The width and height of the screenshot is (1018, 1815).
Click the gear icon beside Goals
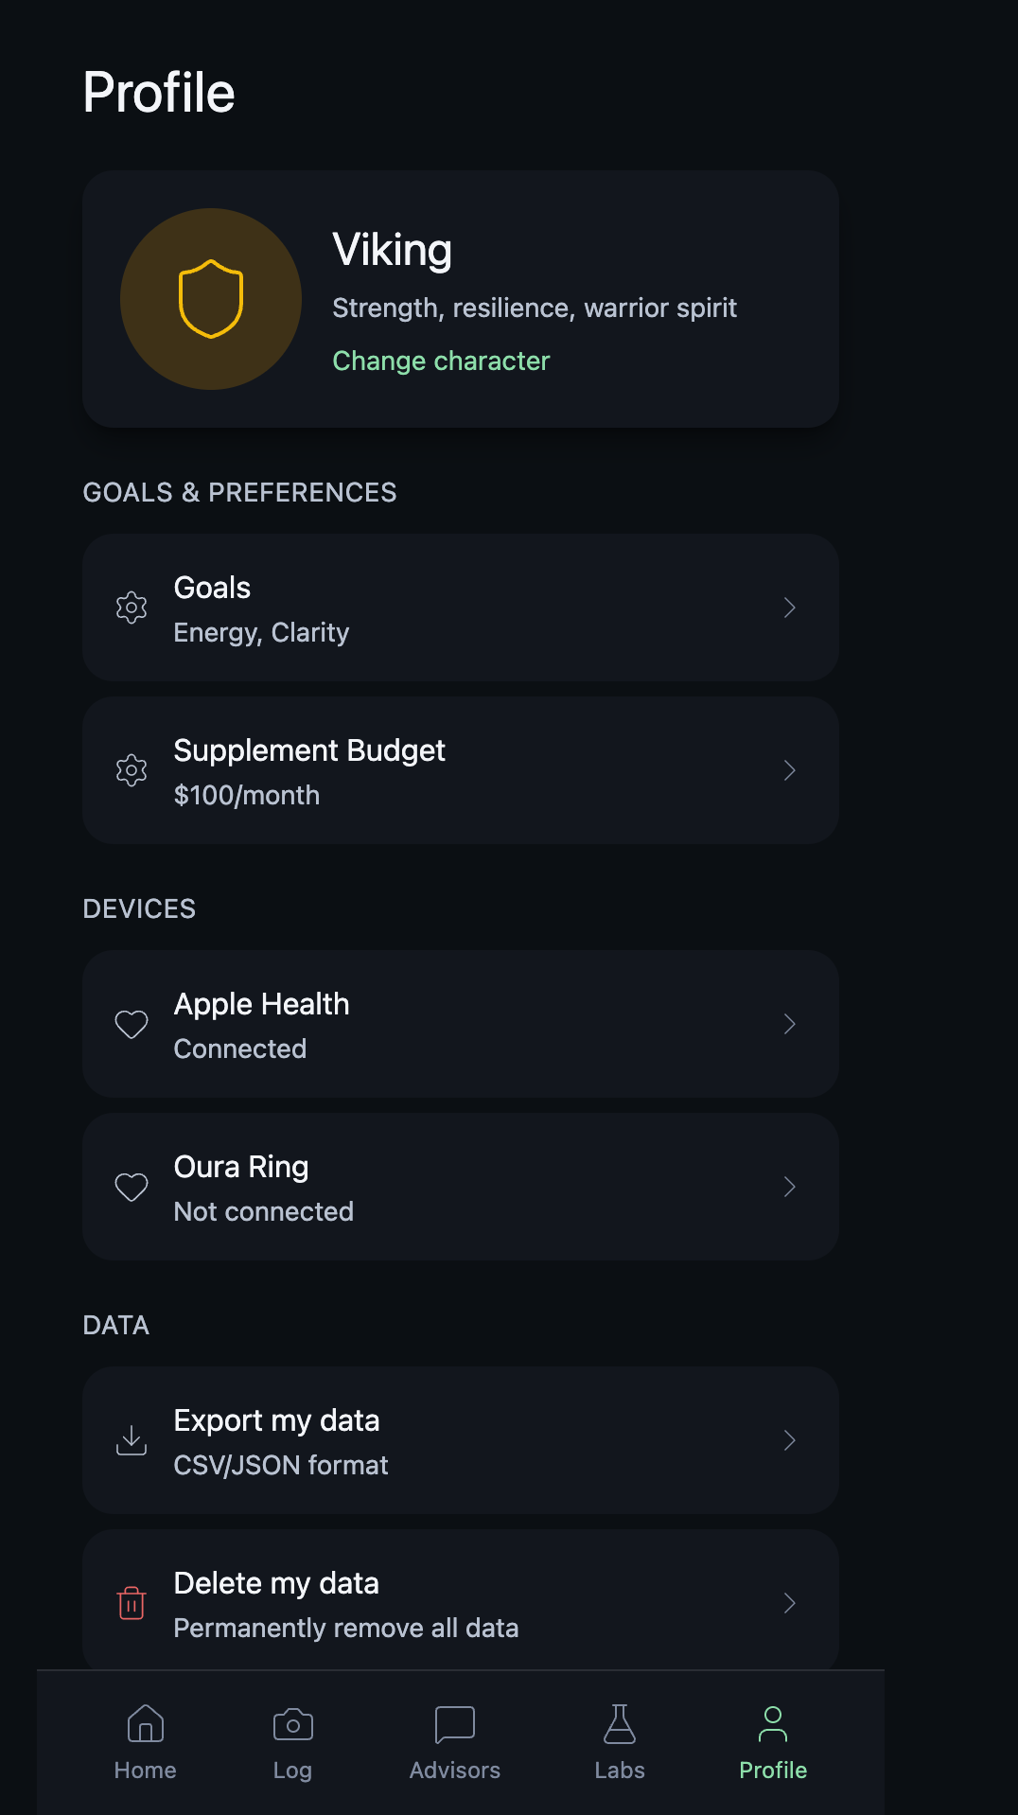132,608
